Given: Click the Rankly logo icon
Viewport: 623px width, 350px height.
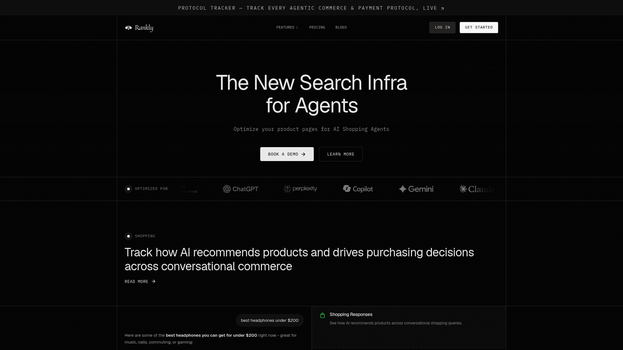Looking at the screenshot, I should click(128, 28).
